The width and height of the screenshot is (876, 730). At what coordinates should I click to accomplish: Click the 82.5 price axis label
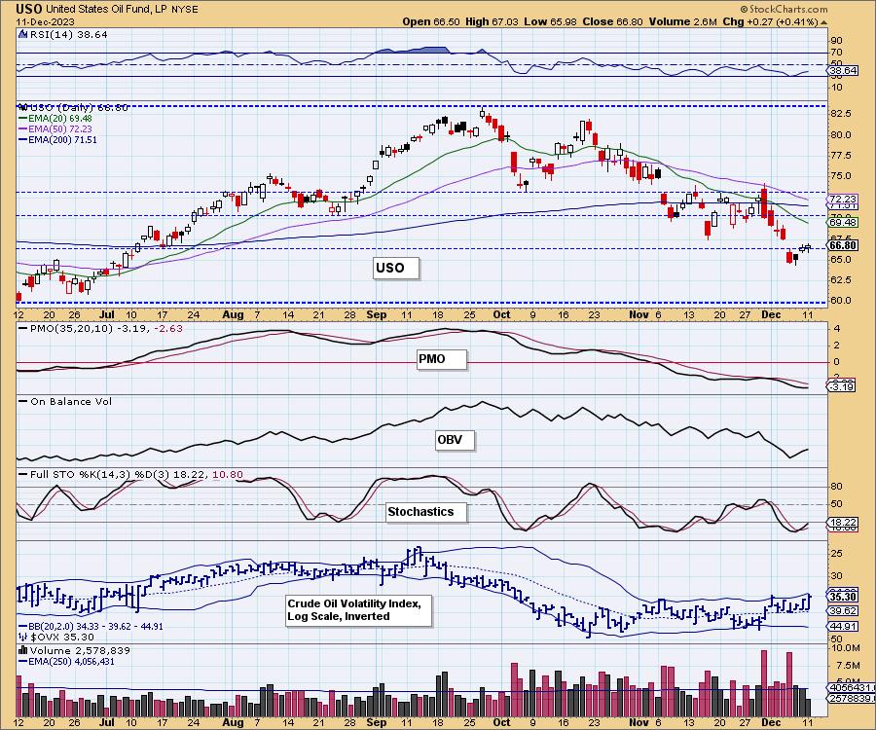click(x=841, y=114)
